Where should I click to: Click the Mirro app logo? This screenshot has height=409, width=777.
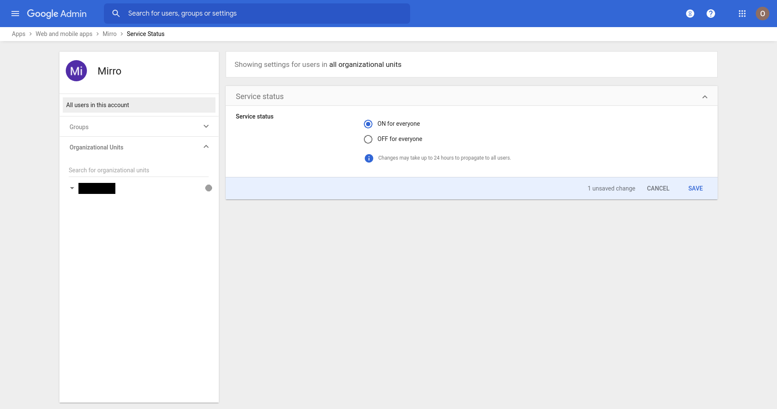pyautogui.click(x=76, y=71)
